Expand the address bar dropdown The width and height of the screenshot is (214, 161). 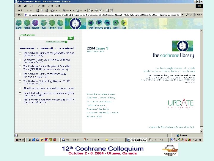tap(182, 15)
